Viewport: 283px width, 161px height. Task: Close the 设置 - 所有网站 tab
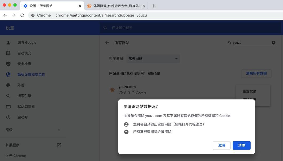pyautogui.click(x=80, y=6)
